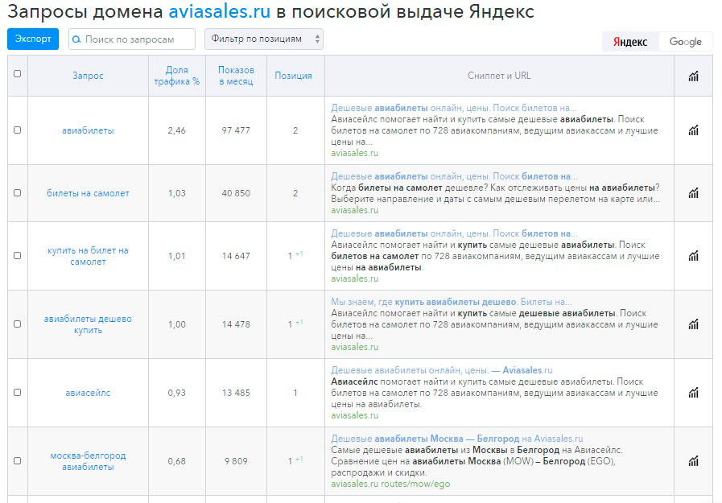Sort the table by Доля трафика %
The image size is (722, 503).
177,76
